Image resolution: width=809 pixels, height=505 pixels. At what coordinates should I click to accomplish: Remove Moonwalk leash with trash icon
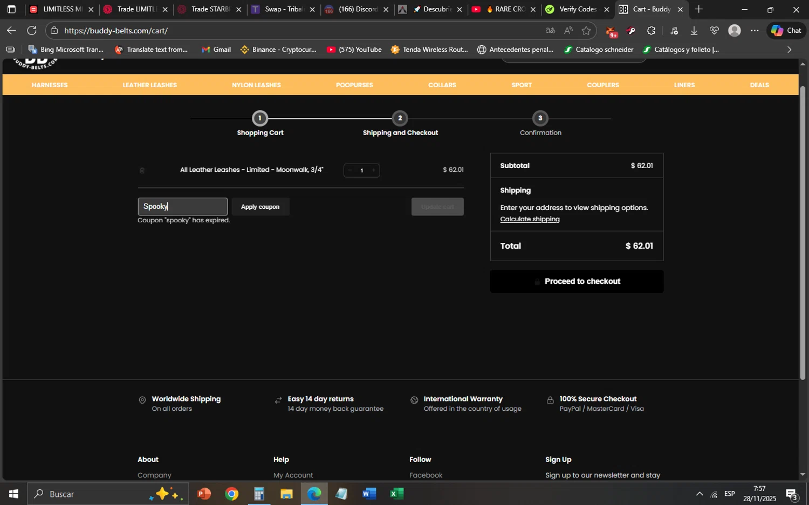[142, 171]
